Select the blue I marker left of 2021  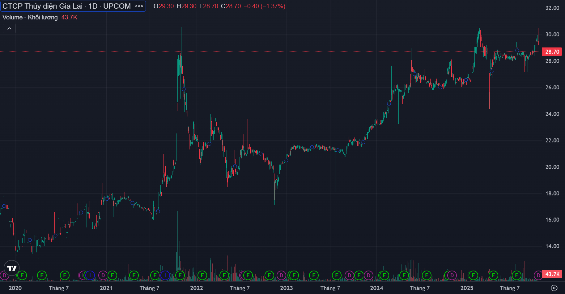pyautogui.click(x=90, y=275)
